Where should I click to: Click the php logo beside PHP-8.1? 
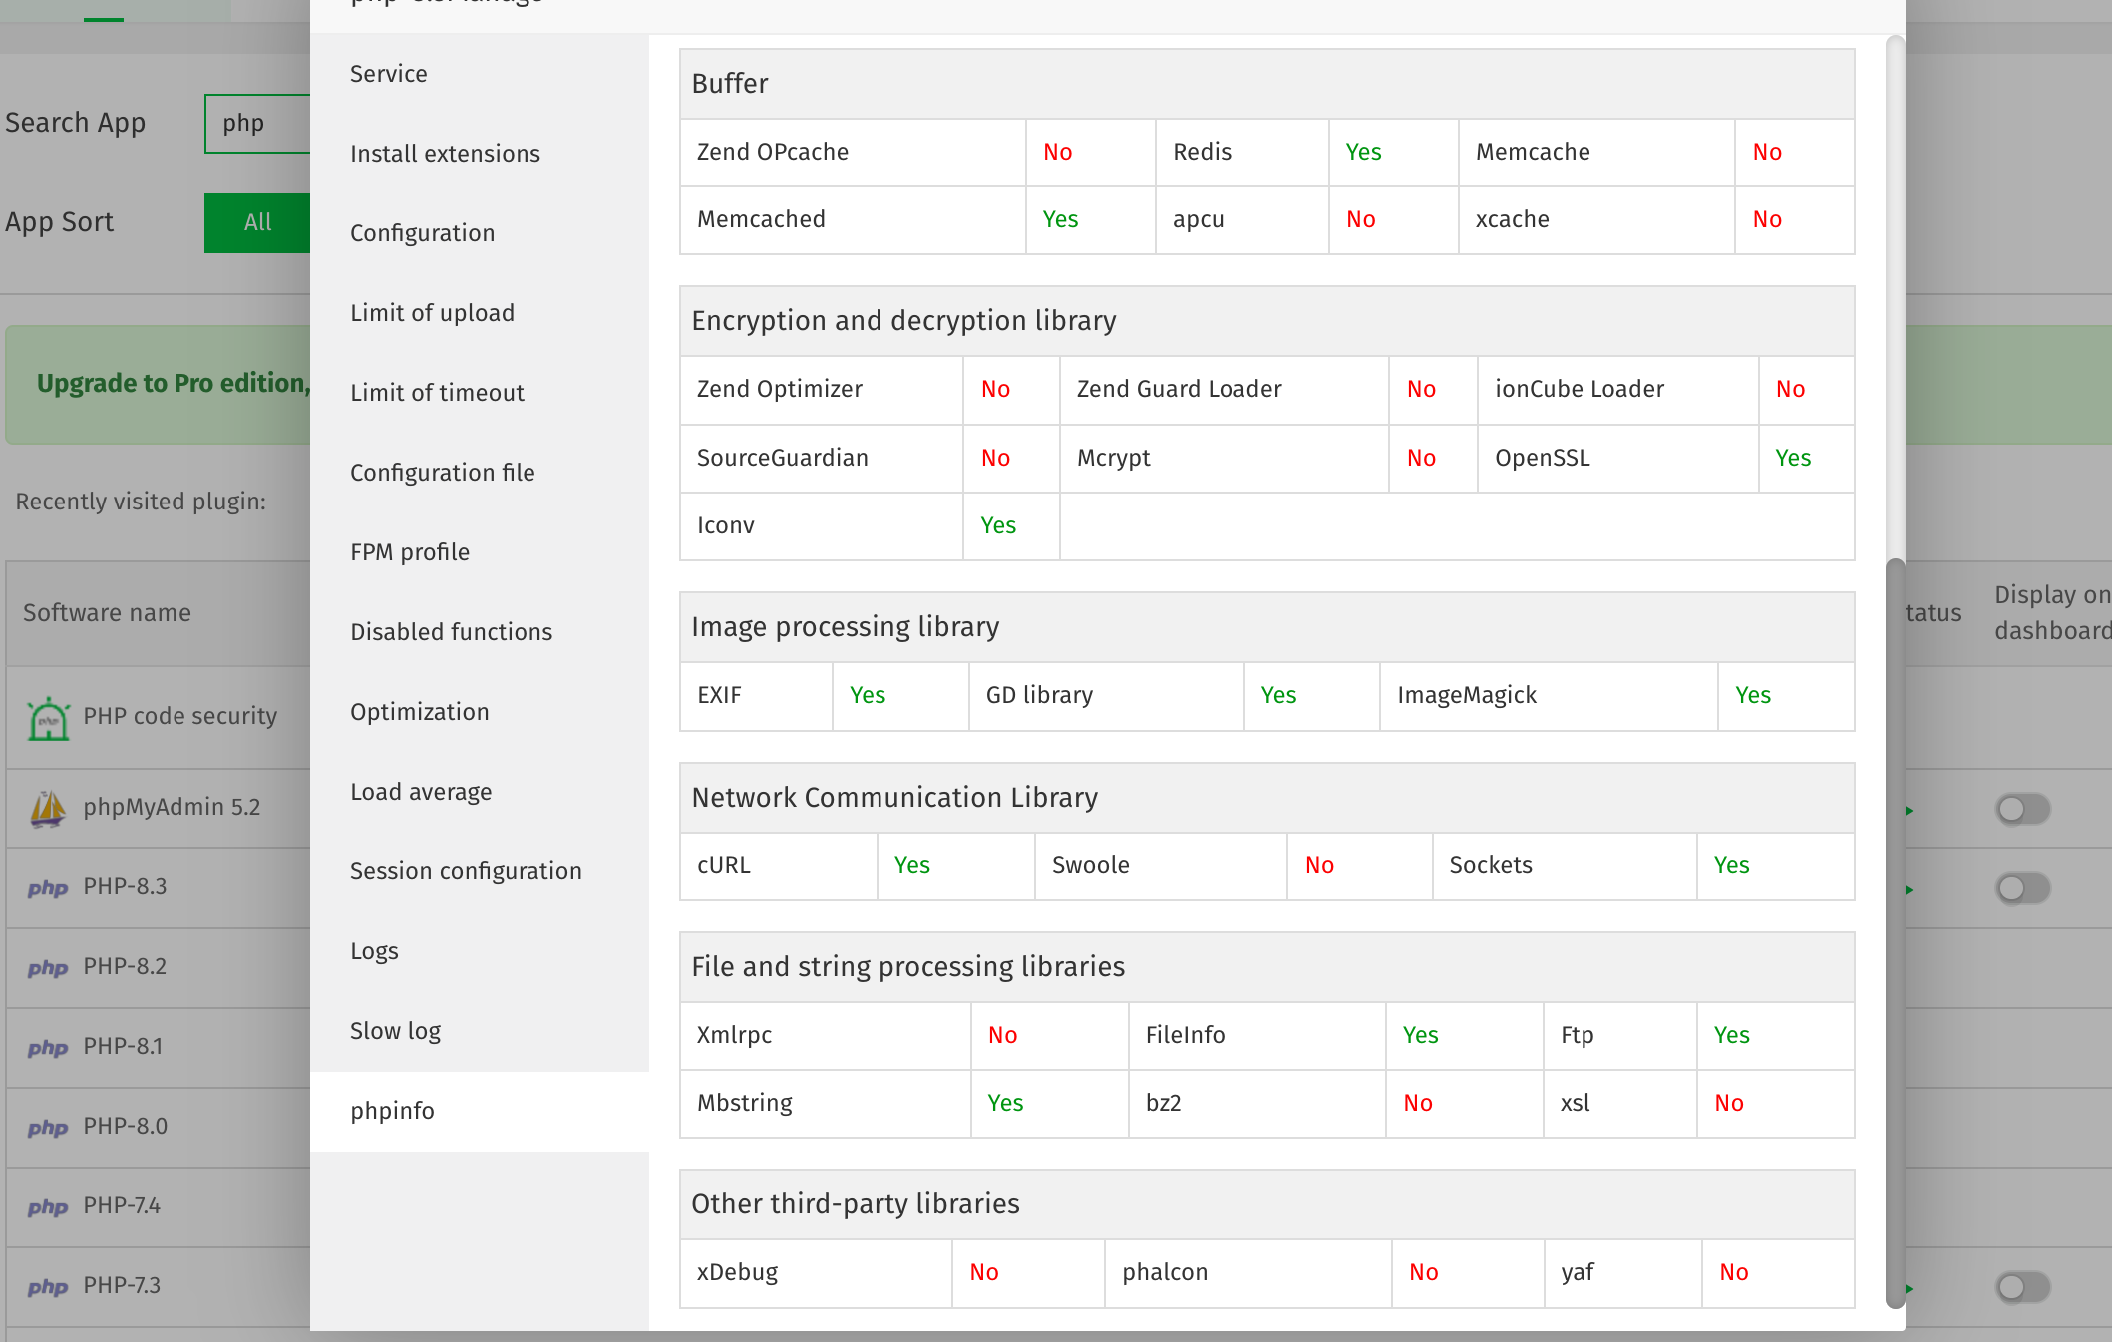(48, 1048)
